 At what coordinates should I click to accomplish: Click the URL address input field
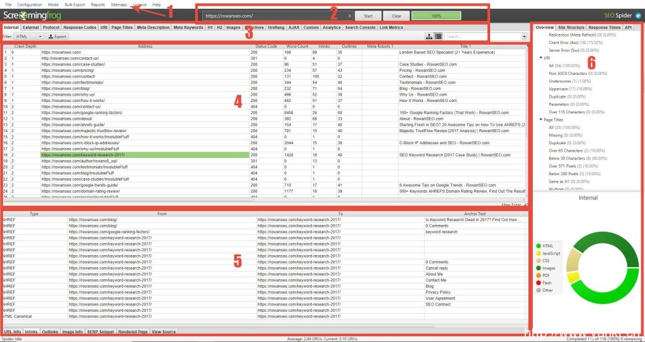point(274,16)
